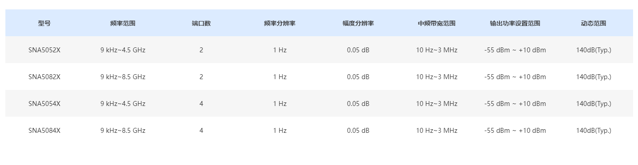Select port count 4 in SNA5054X row
638x165 pixels.
[201, 104]
